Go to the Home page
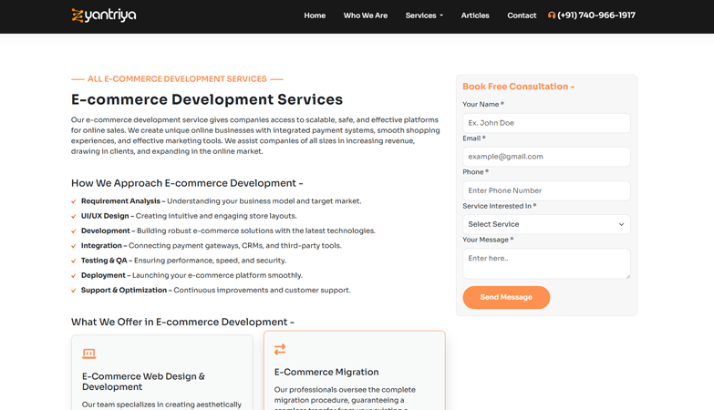Viewport: 714px width, 410px height. pyautogui.click(x=315, y=15)
